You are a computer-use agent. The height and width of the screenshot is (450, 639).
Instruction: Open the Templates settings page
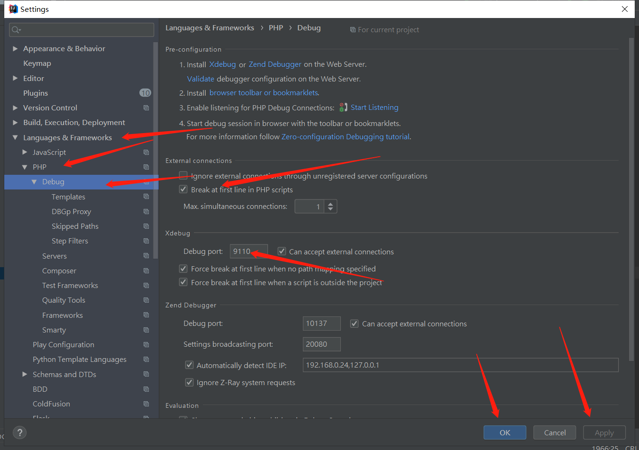[68, 197]
